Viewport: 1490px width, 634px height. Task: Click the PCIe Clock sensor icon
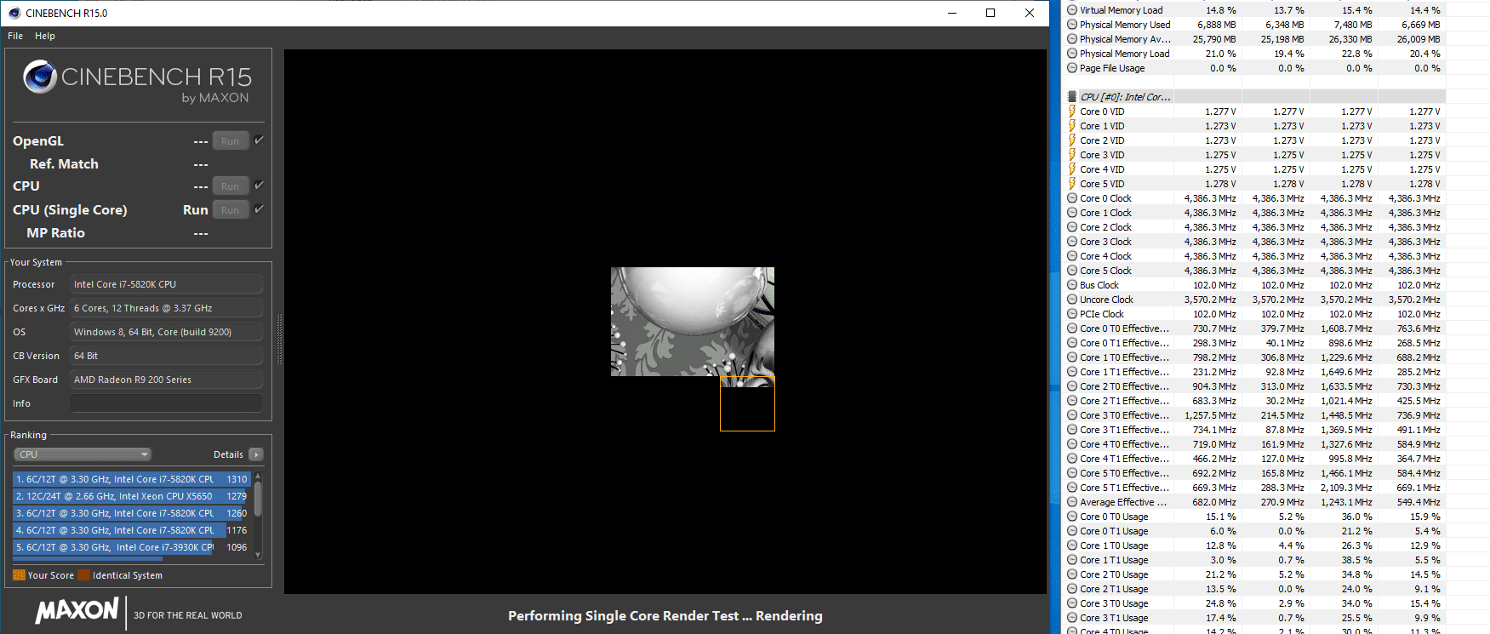click(1072, 314)
